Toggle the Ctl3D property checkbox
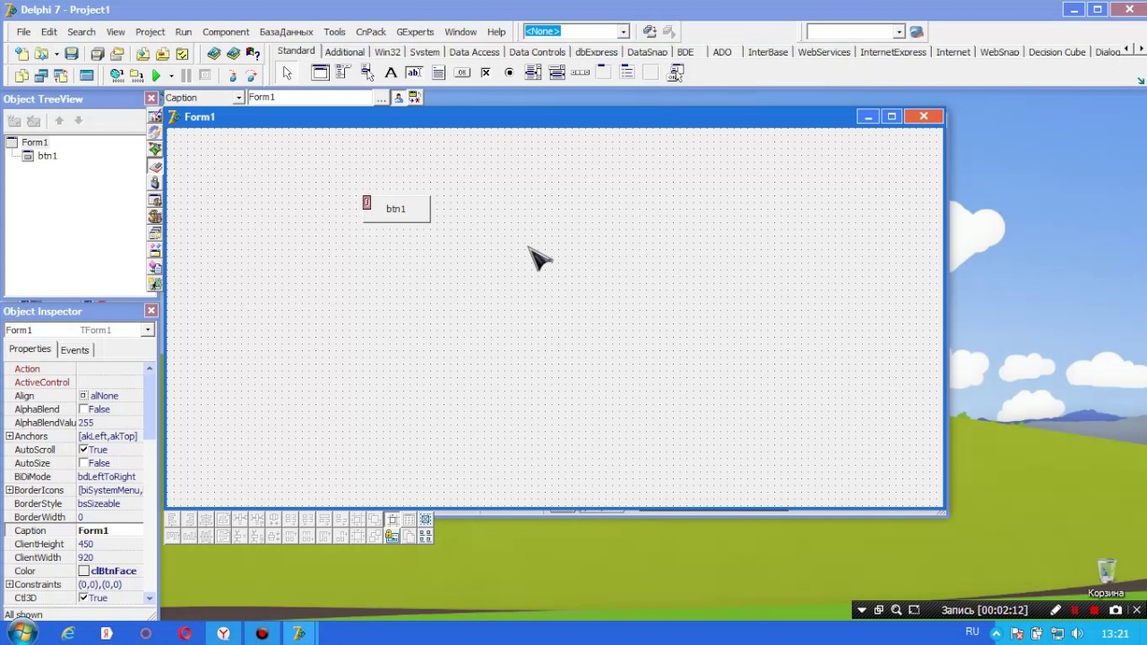Viewport: 1147px width, 645px height. pyautogui.click(x=83, y=598)
